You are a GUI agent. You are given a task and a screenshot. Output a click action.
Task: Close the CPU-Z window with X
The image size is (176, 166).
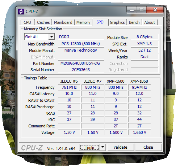[x=155, y=10]
